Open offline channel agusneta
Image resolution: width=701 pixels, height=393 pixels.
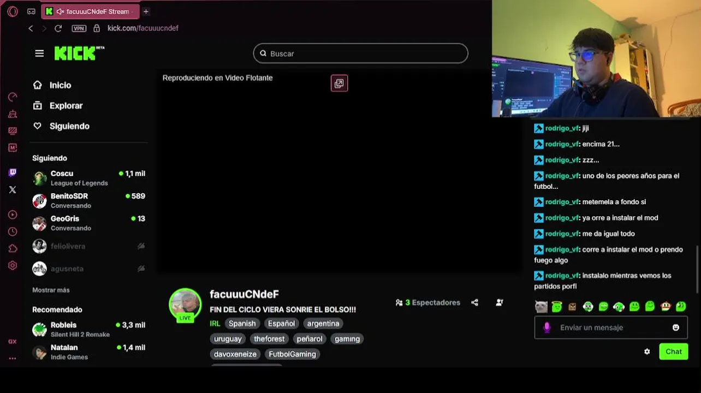pyautogui.click(x=89, y=269)
